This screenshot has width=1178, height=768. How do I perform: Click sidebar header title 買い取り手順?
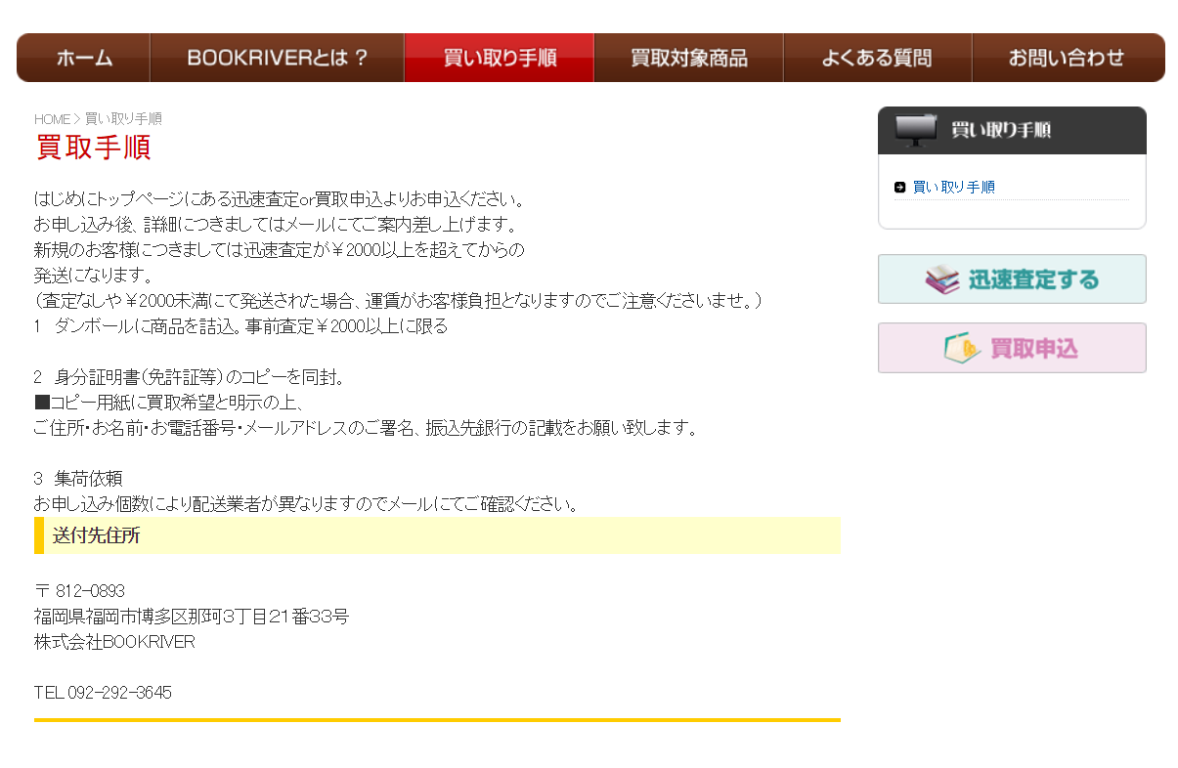(x=1001, y=130)
